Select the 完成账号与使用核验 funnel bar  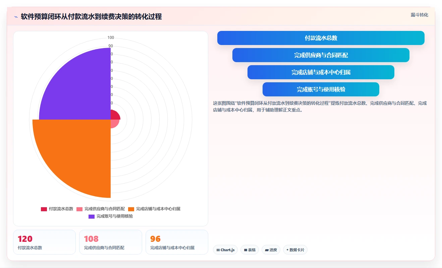click(321, 89)
